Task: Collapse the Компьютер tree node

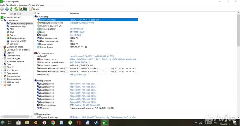Action: pos(2,20)
